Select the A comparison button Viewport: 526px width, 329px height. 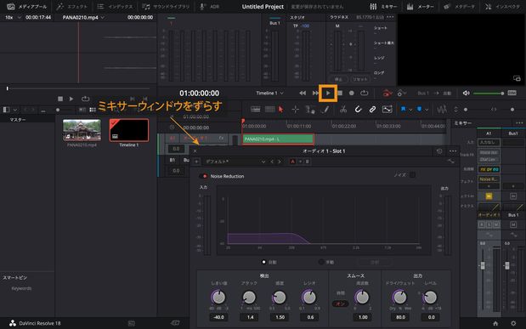click(292, 162)
